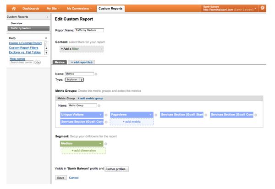Open the Explorer vs. Flat Tables help link
Viewport: 275px width, 189px height.
click(25, 52)
